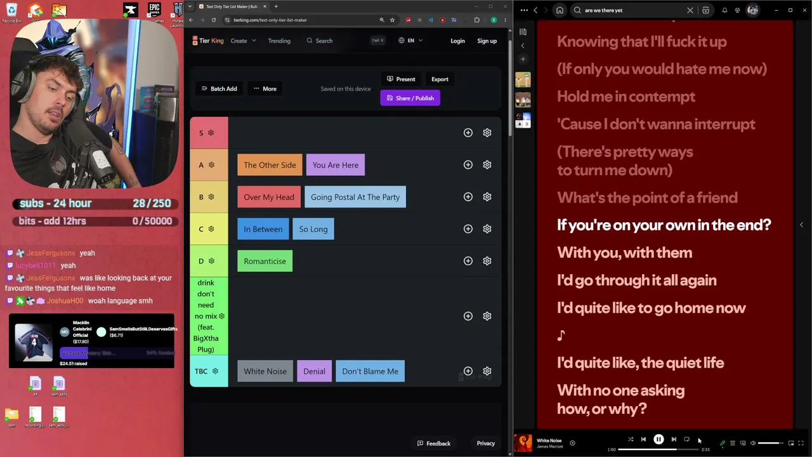Open the Trending page
The height and width of the screenshot is (457, 812).
[279, 41]
